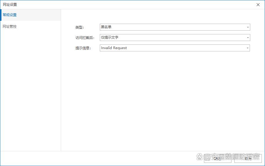Viewport: 265px width, 166px height.
Task: Open the 网址管控 tab
Action: click(10, 27)
